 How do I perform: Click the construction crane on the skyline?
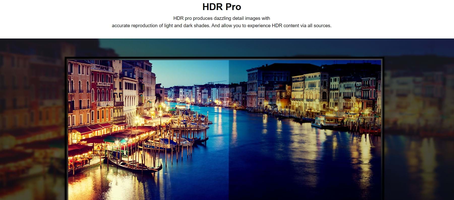click(217, 82)
